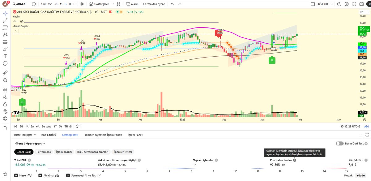Open the emoji icons tool
This screenshot has height=181, width=371.
point(5,63)
